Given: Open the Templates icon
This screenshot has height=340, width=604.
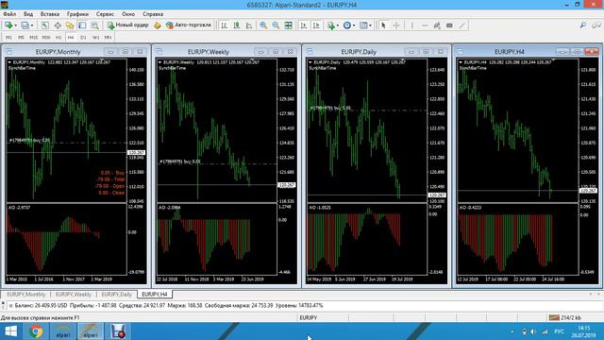Looking at the screenshot, I should click(x=363, y=25).
